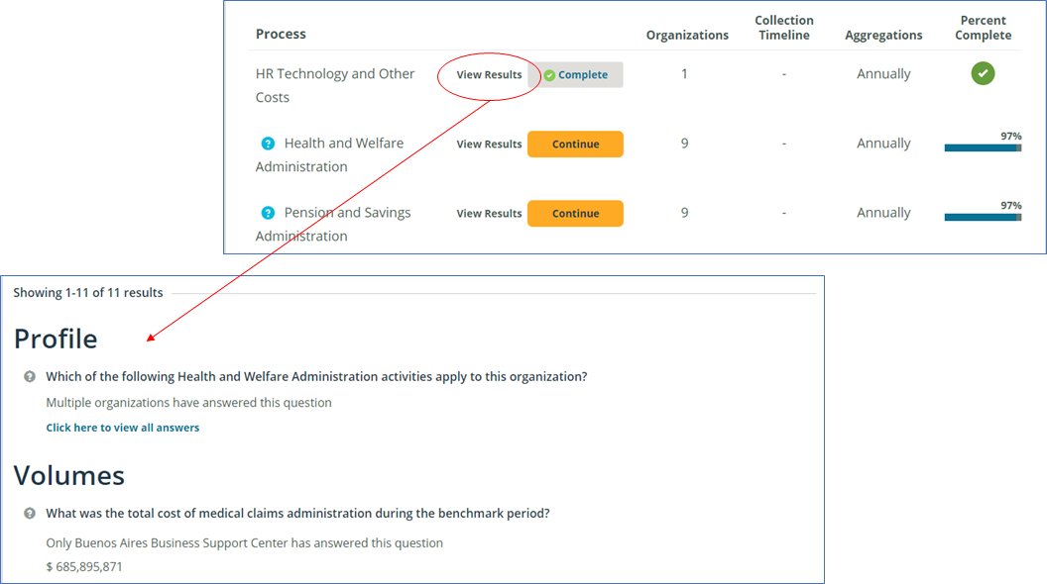The height and width of the screenshot is (584, 1047).
Task: Click Annually aggregation in Pension and Savings row
Action: (883, 213)
